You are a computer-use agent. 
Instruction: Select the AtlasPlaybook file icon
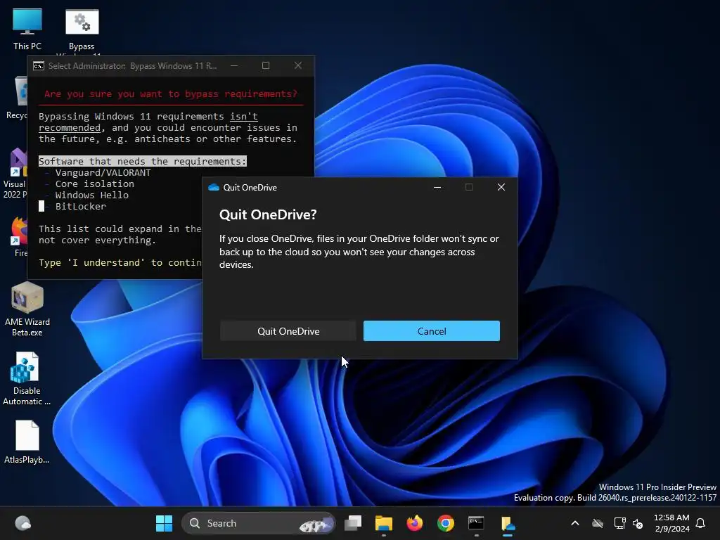point(27,442)
